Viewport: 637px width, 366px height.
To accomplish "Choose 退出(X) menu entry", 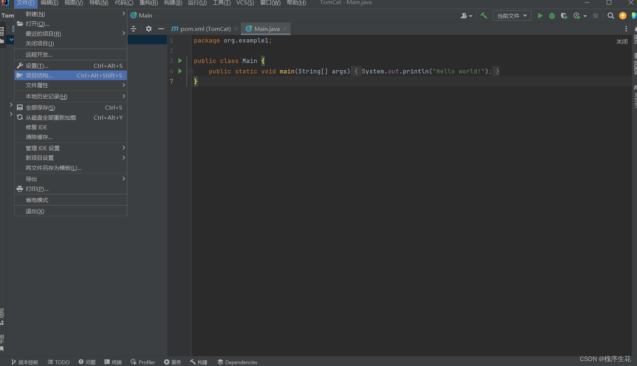I will click(x=71, y=211).
